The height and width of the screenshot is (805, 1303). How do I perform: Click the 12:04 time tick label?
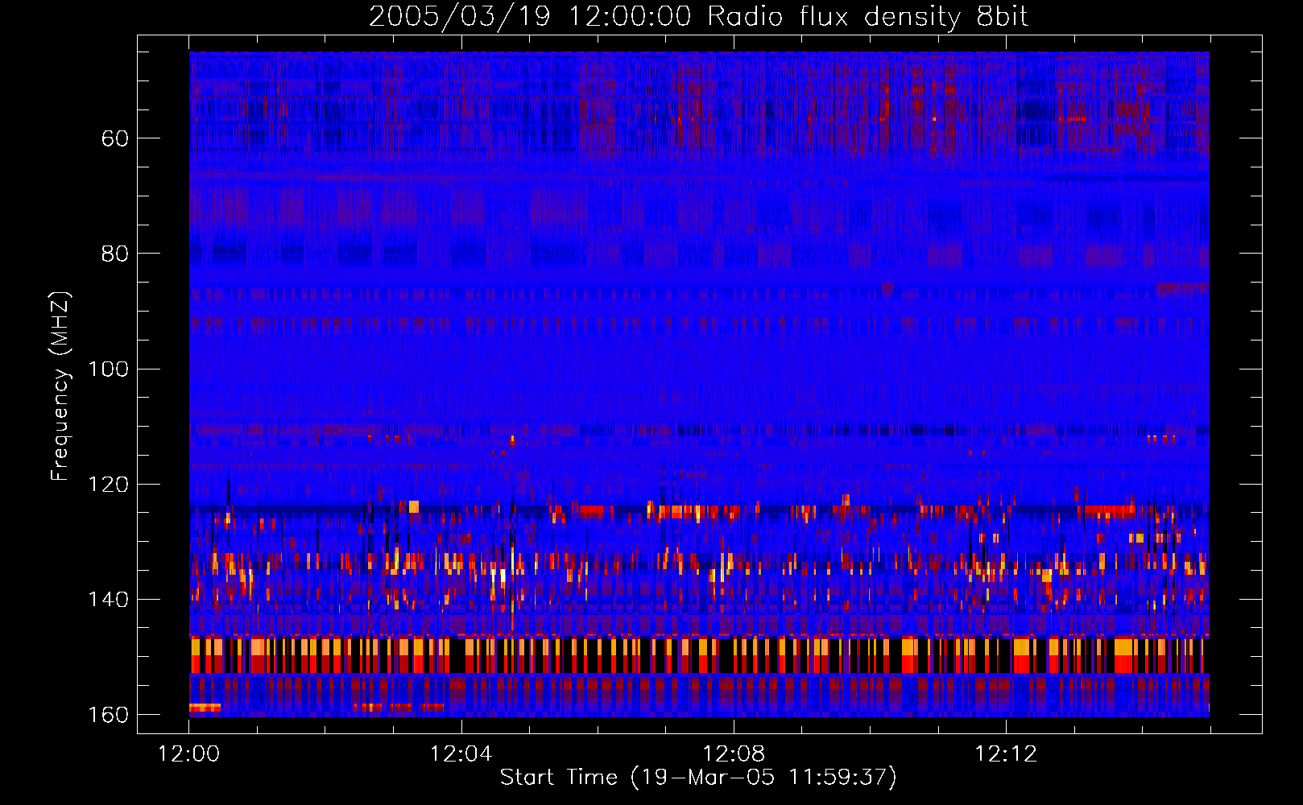pos(461,754)
